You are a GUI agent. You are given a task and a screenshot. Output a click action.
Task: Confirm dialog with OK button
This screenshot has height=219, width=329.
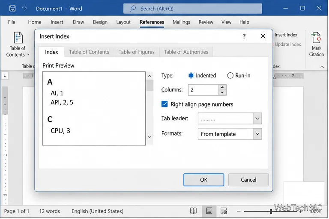point(203,180)
